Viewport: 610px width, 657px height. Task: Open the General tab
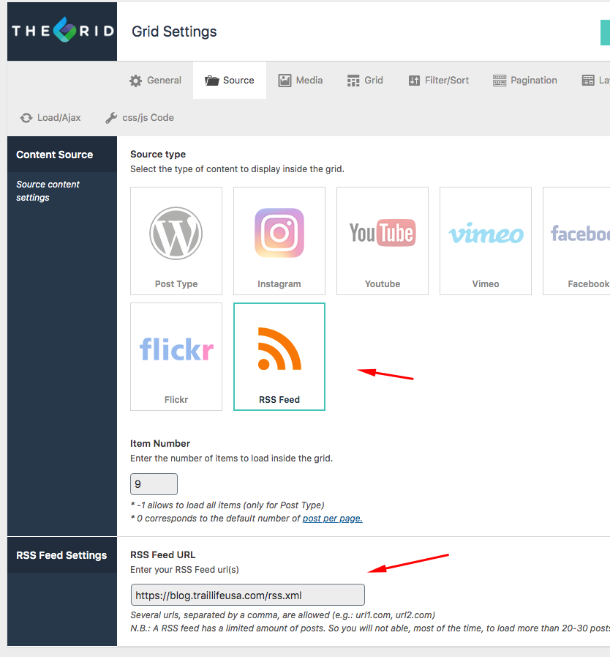[155, 80]
